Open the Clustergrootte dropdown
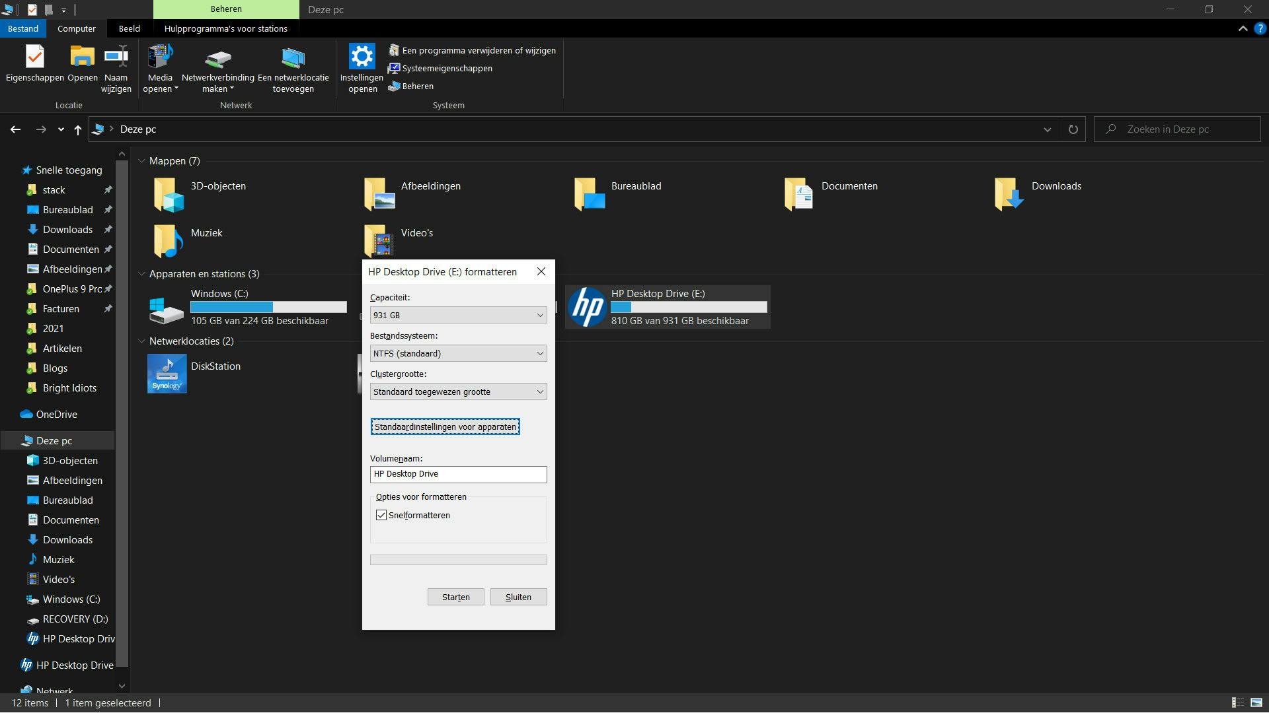 pos(458,392)
